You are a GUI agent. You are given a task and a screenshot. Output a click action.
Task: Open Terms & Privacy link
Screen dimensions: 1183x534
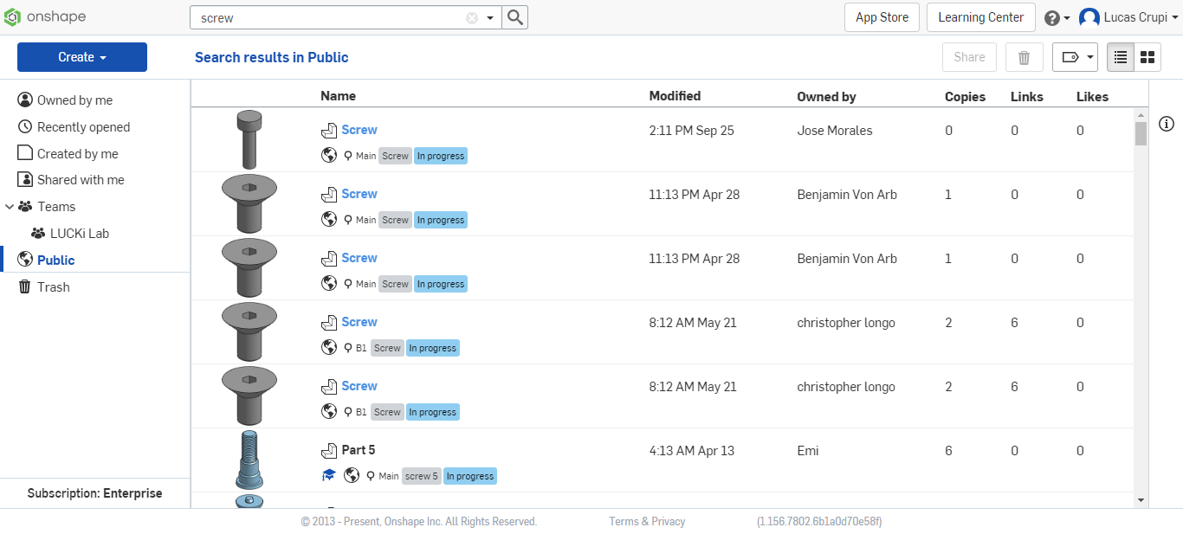(647, 521)
